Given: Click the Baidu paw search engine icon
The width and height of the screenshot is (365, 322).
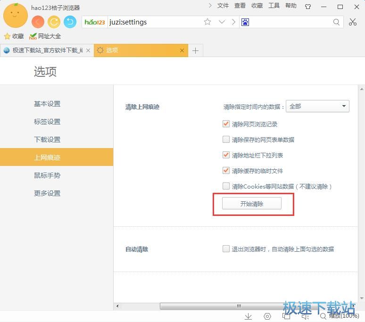Looking at the screenshot, I should (x=245, y=22).
